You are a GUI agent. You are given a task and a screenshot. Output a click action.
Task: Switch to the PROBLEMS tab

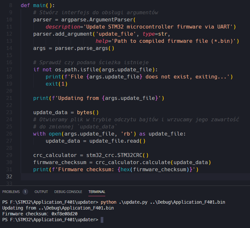[x=11, y=192]
